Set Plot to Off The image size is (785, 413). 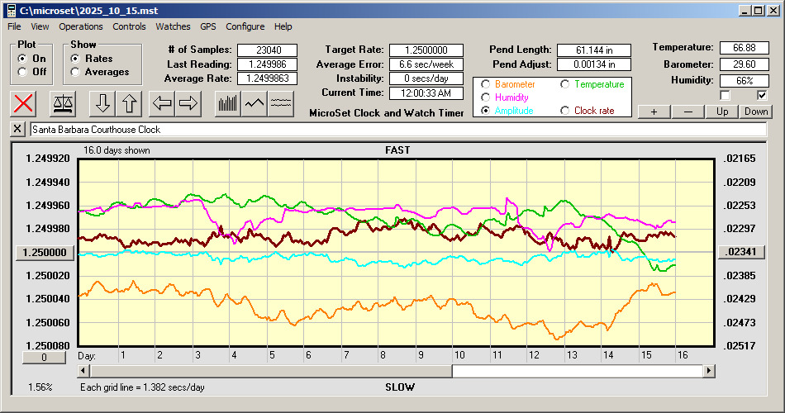22,72
